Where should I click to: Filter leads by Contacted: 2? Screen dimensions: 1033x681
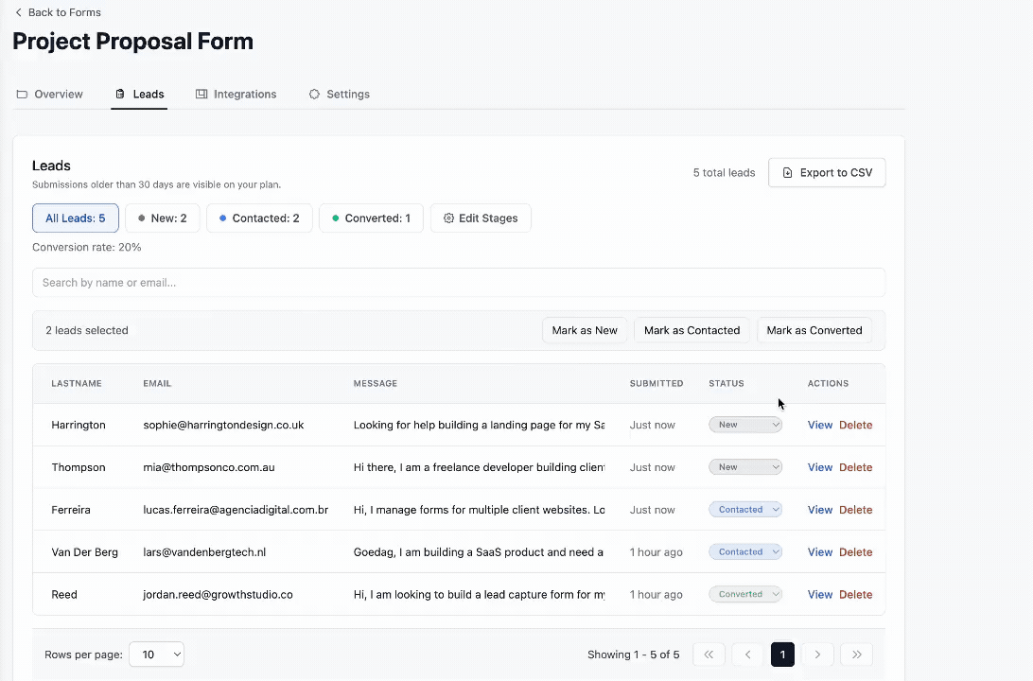(x=259, y=218)
